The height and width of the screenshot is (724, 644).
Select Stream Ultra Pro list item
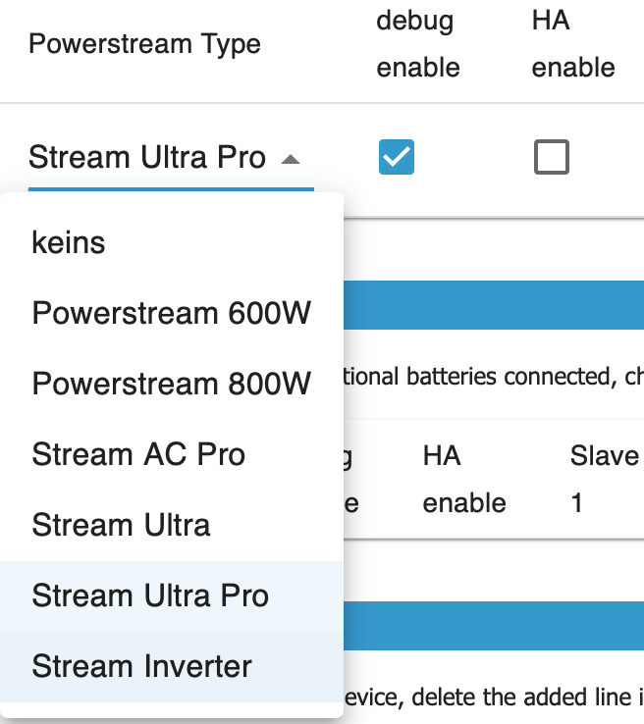tap(150, 595)
